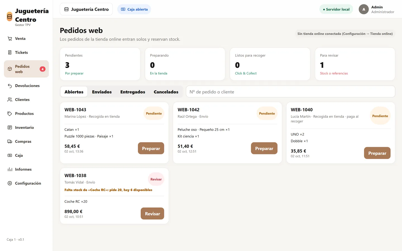Click the stock warning text for Coche RC
The height and width of the screenshot is (251, 402).
108,190
